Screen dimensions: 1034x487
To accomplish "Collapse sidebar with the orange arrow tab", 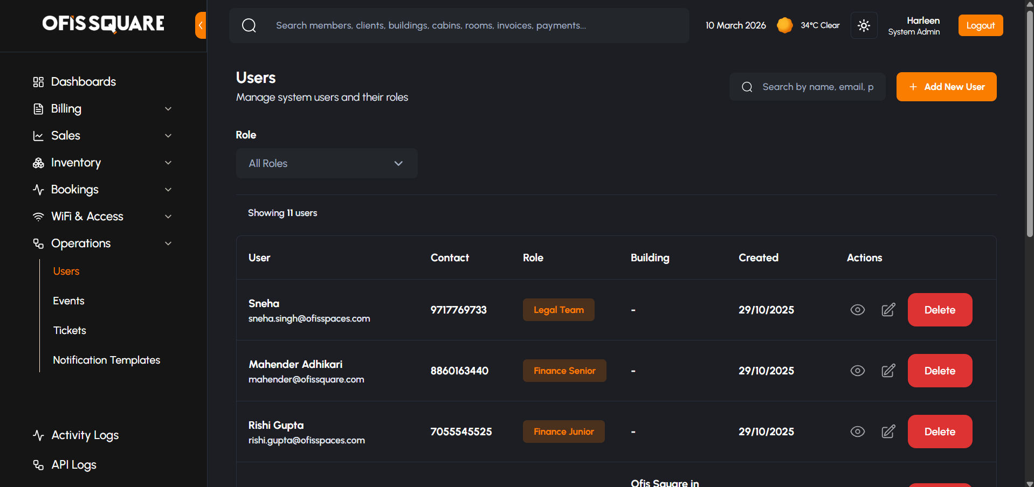I will 201,25.
